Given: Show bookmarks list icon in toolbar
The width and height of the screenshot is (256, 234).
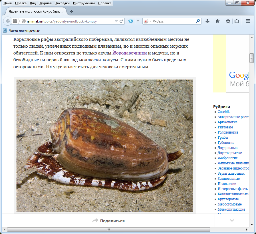Looking at the screenshot, I should point(237,21).
